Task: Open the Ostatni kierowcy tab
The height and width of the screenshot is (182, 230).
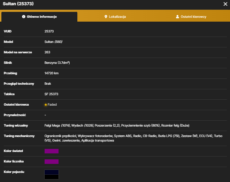Action: tap(191, 17)
